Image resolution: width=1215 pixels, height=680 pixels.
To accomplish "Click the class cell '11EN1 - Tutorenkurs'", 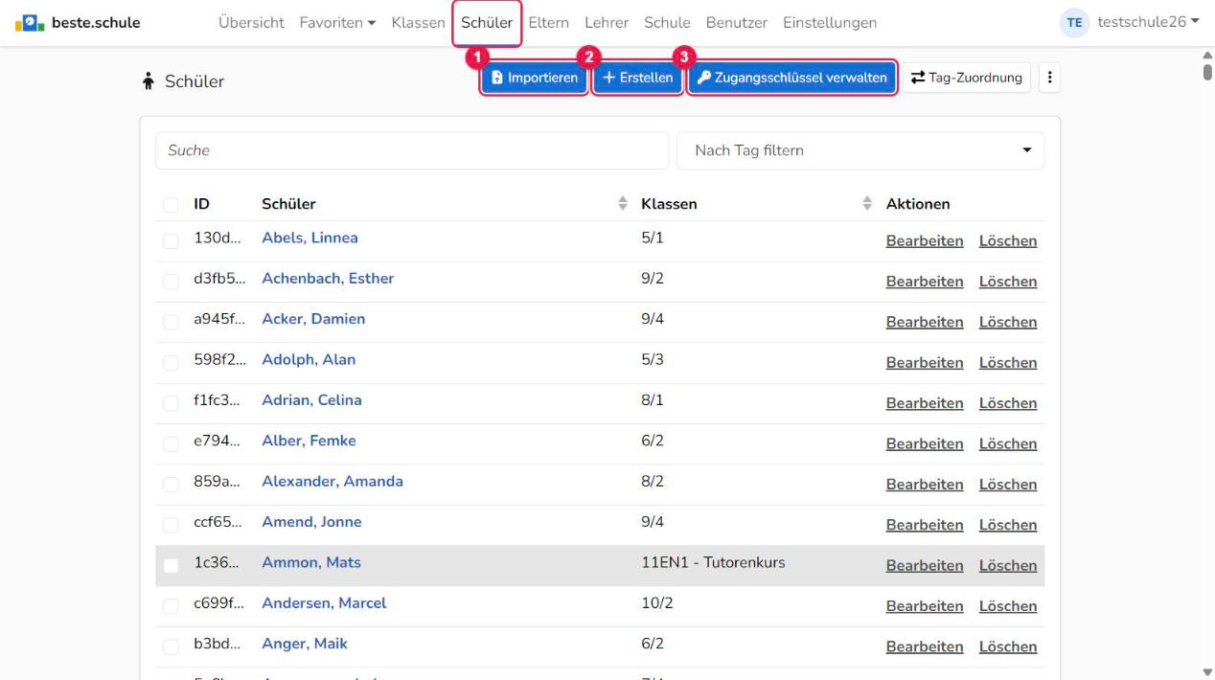I will 713,562.
